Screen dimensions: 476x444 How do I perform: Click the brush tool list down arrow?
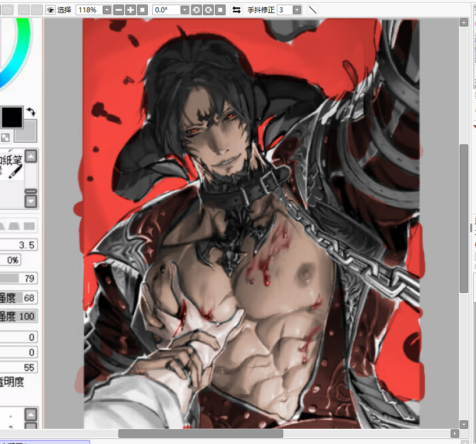tap(31, 201)
